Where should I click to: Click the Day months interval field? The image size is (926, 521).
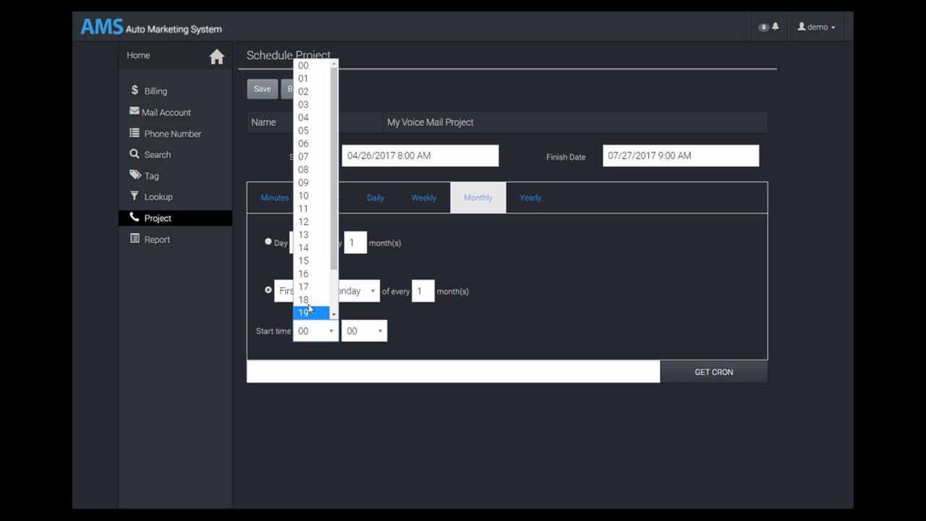[355, 242]
